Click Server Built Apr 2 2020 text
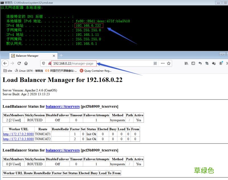228x180 pixels. coord(26,94)
